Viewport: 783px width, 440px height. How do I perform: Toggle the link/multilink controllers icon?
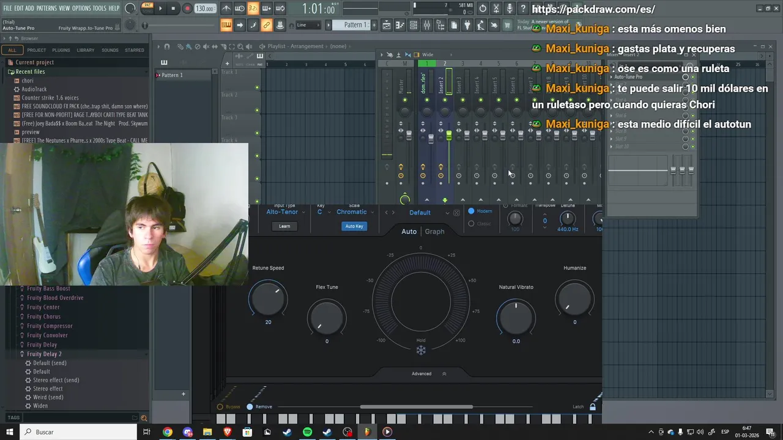[x=267, y=25]
